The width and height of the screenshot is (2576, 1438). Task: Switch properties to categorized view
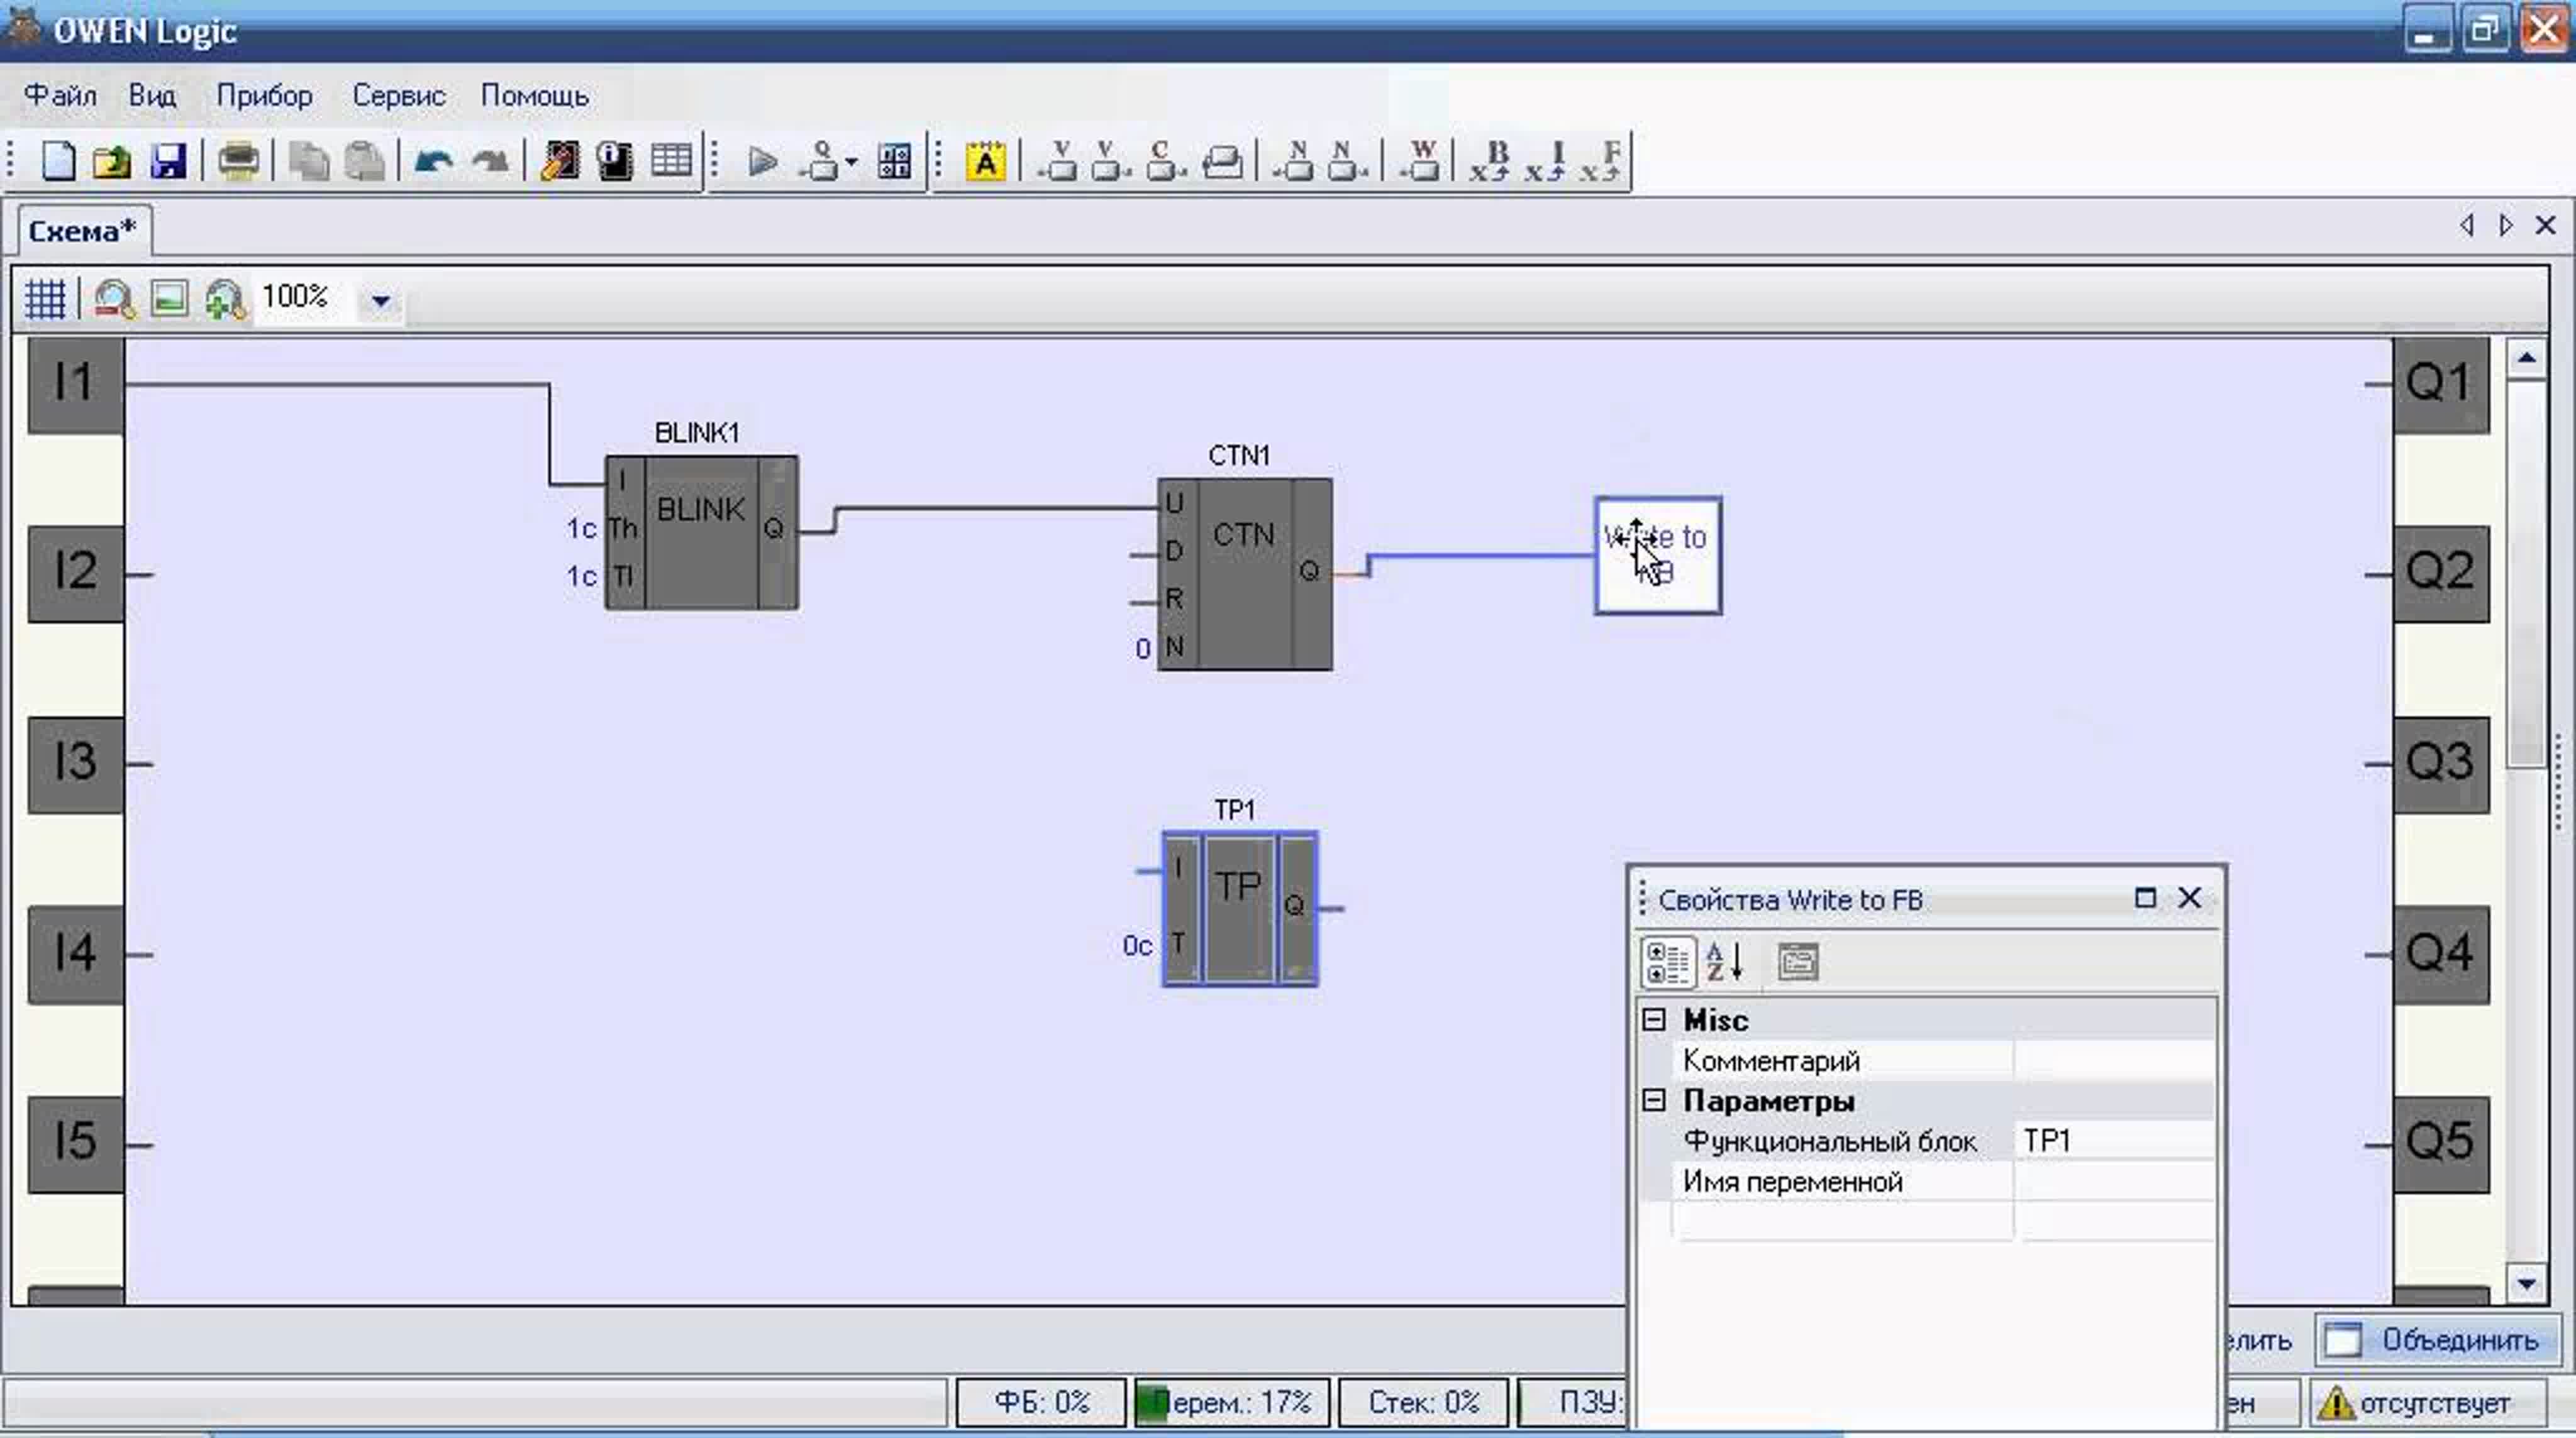tap(1667, 962)
